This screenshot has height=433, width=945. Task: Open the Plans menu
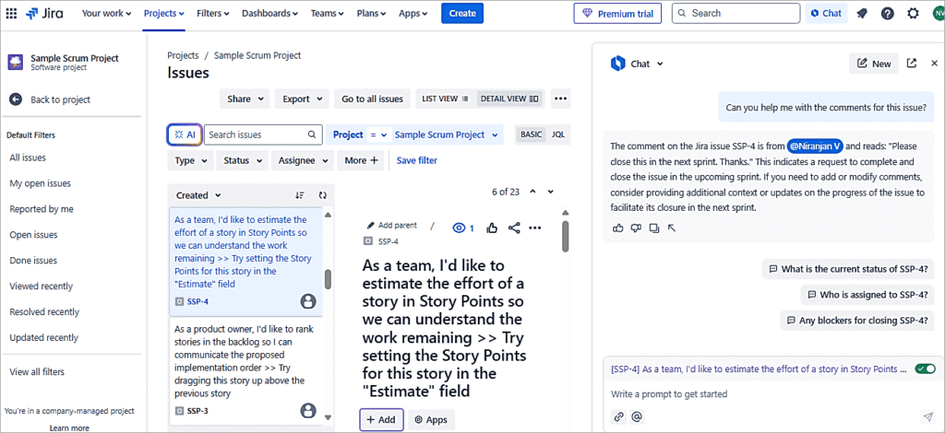coord(371,13)
